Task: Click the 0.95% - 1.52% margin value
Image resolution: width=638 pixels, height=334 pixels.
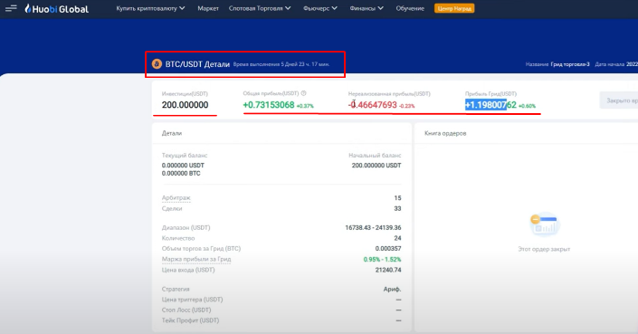Action: pos(382,259)
